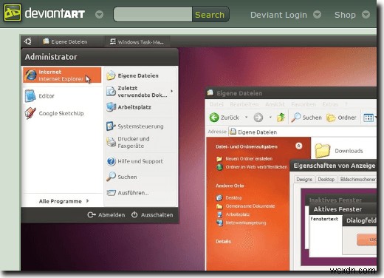384x278 pixels.
Task: Click the Search button
Action: click(x=210, y=15)
